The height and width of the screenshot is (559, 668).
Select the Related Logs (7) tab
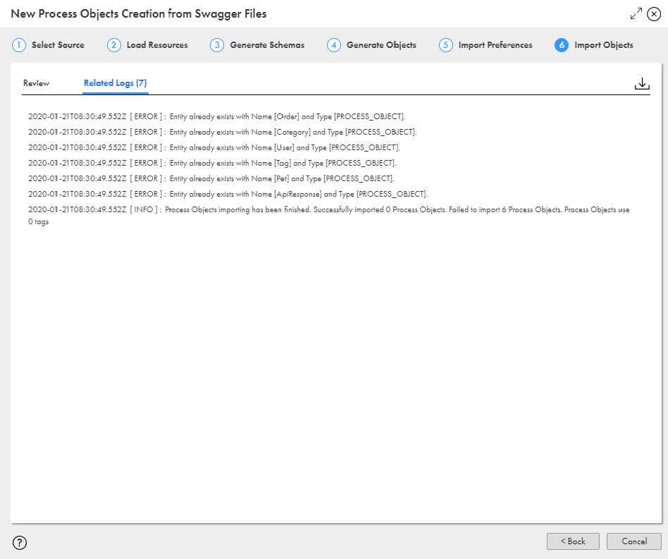click(x=115, y=83)
